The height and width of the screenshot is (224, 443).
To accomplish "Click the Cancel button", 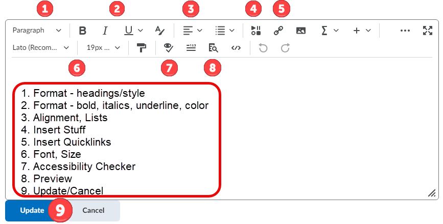I will coord(94,210).
